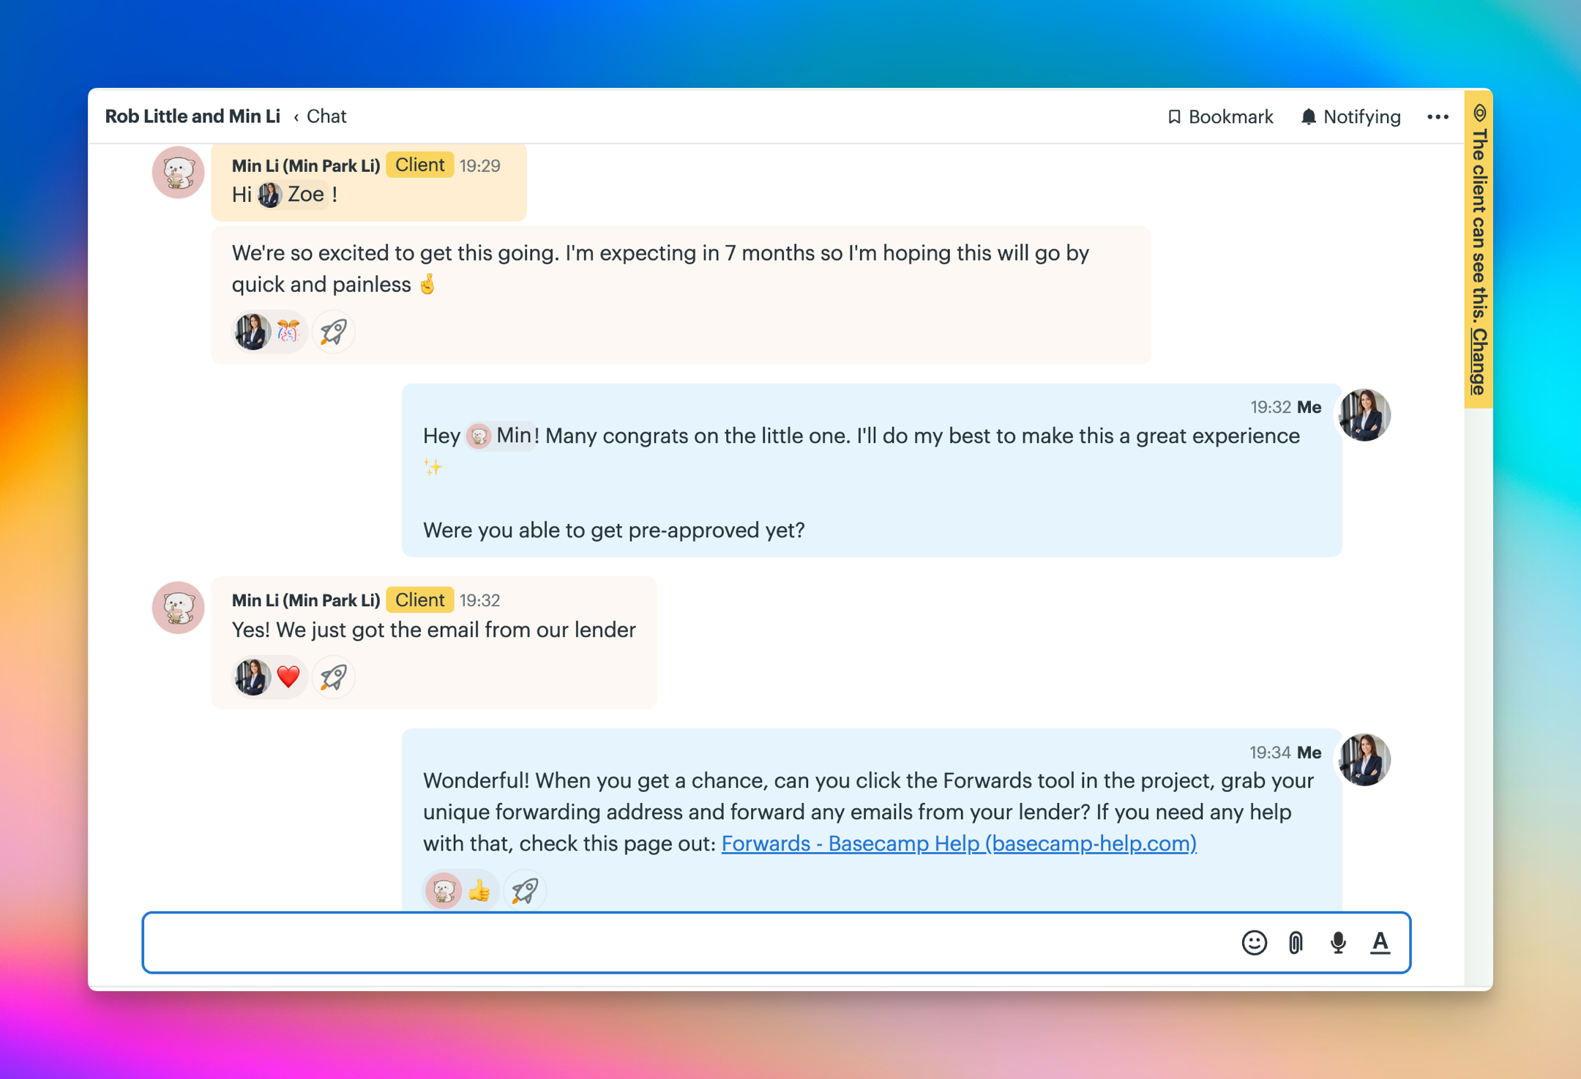1581x1079 pixels.
Task: Click thumbs-up boost on Forwards message
Action: tap(479, 891)
